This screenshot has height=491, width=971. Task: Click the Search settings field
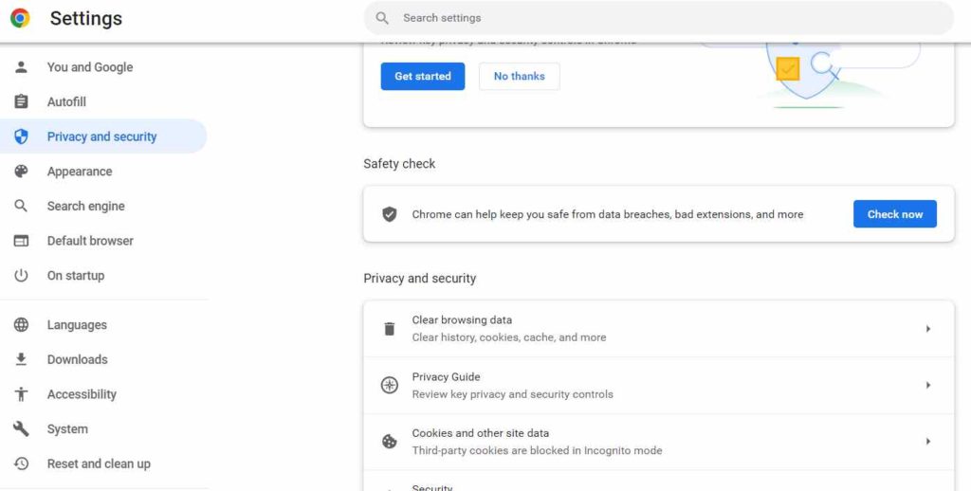point(658,18)
